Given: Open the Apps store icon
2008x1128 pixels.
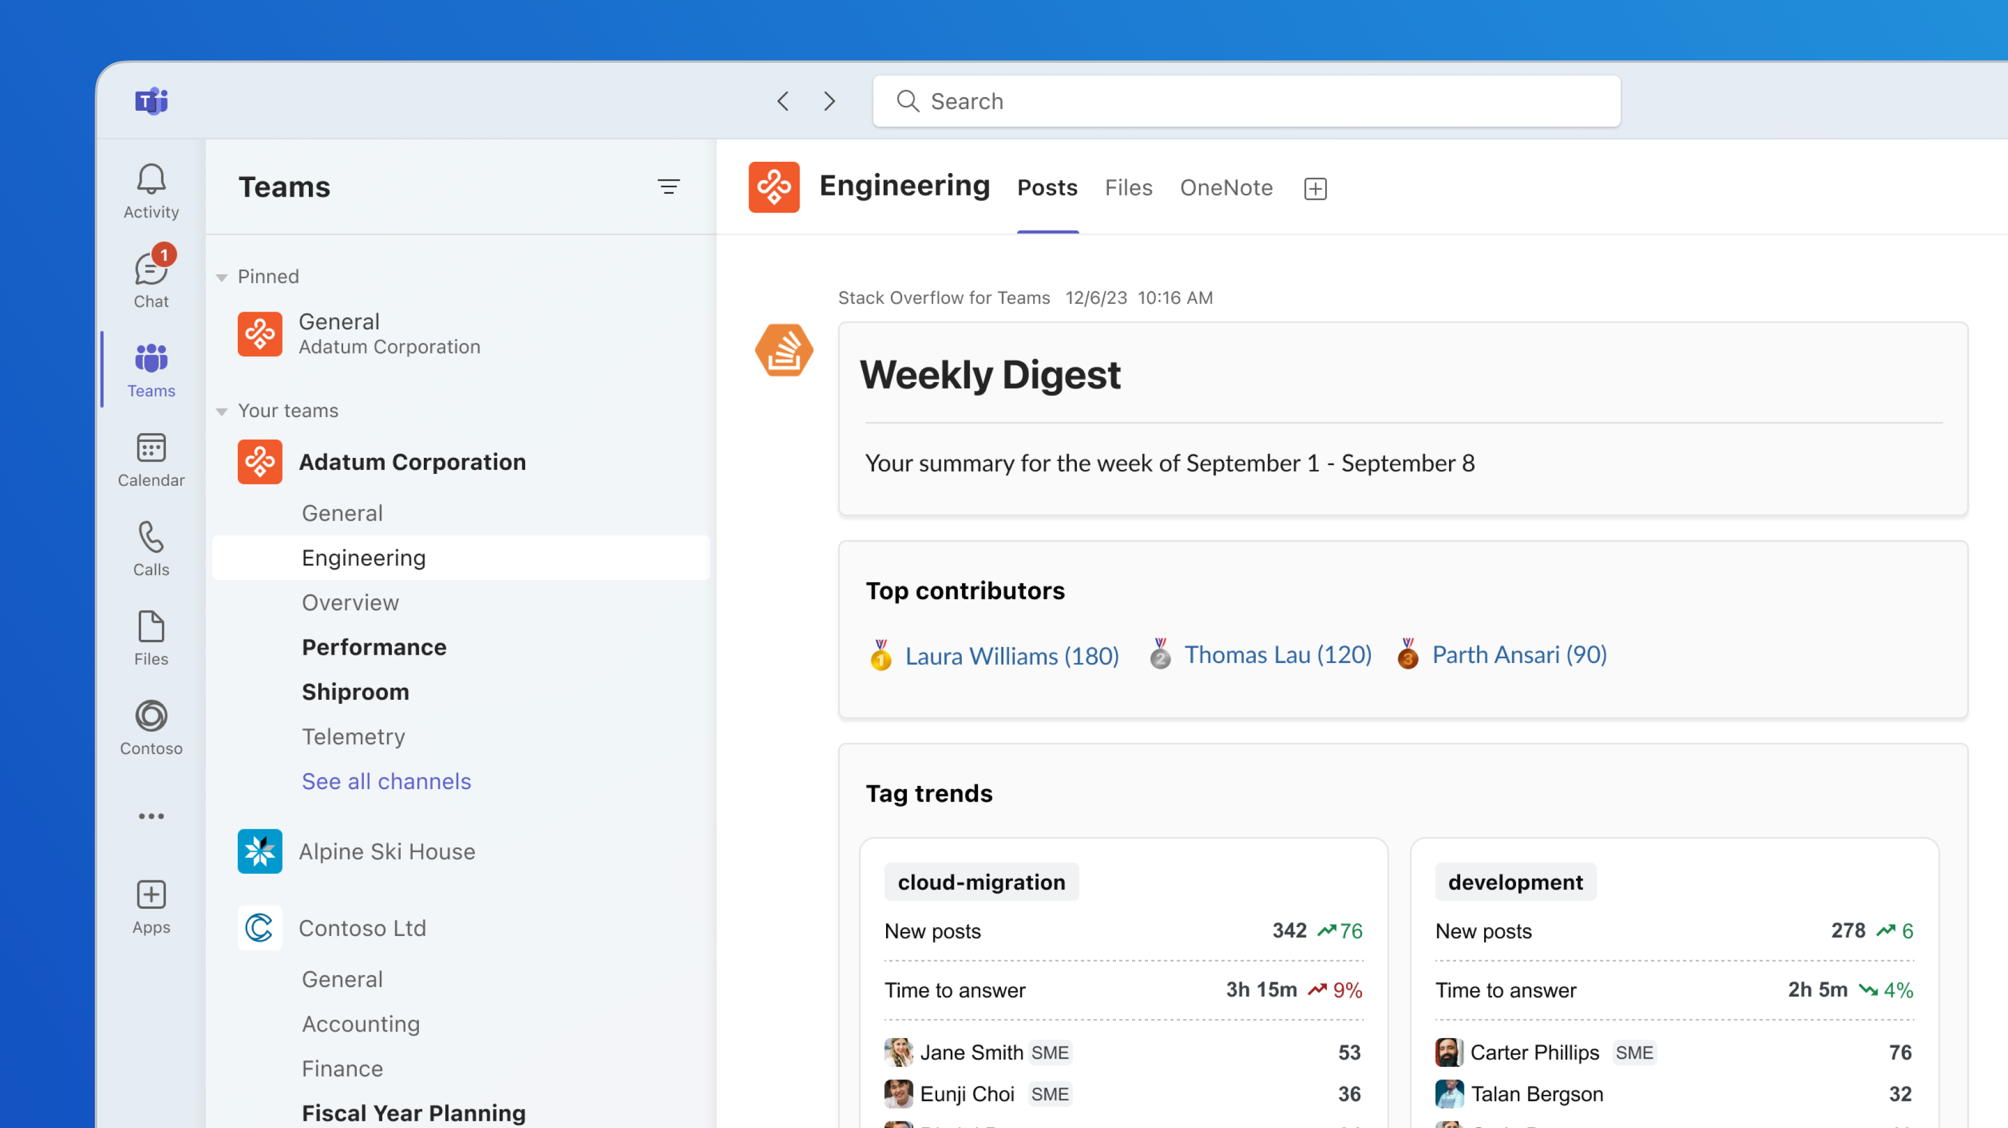Looking at the screenshot, I should [x=151, y=895].
